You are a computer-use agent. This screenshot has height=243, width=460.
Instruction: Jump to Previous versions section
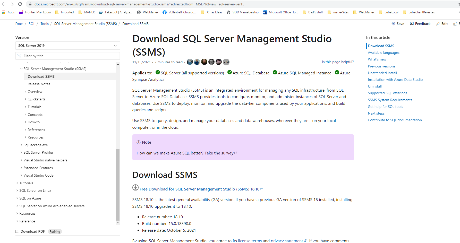coord(381,66)
